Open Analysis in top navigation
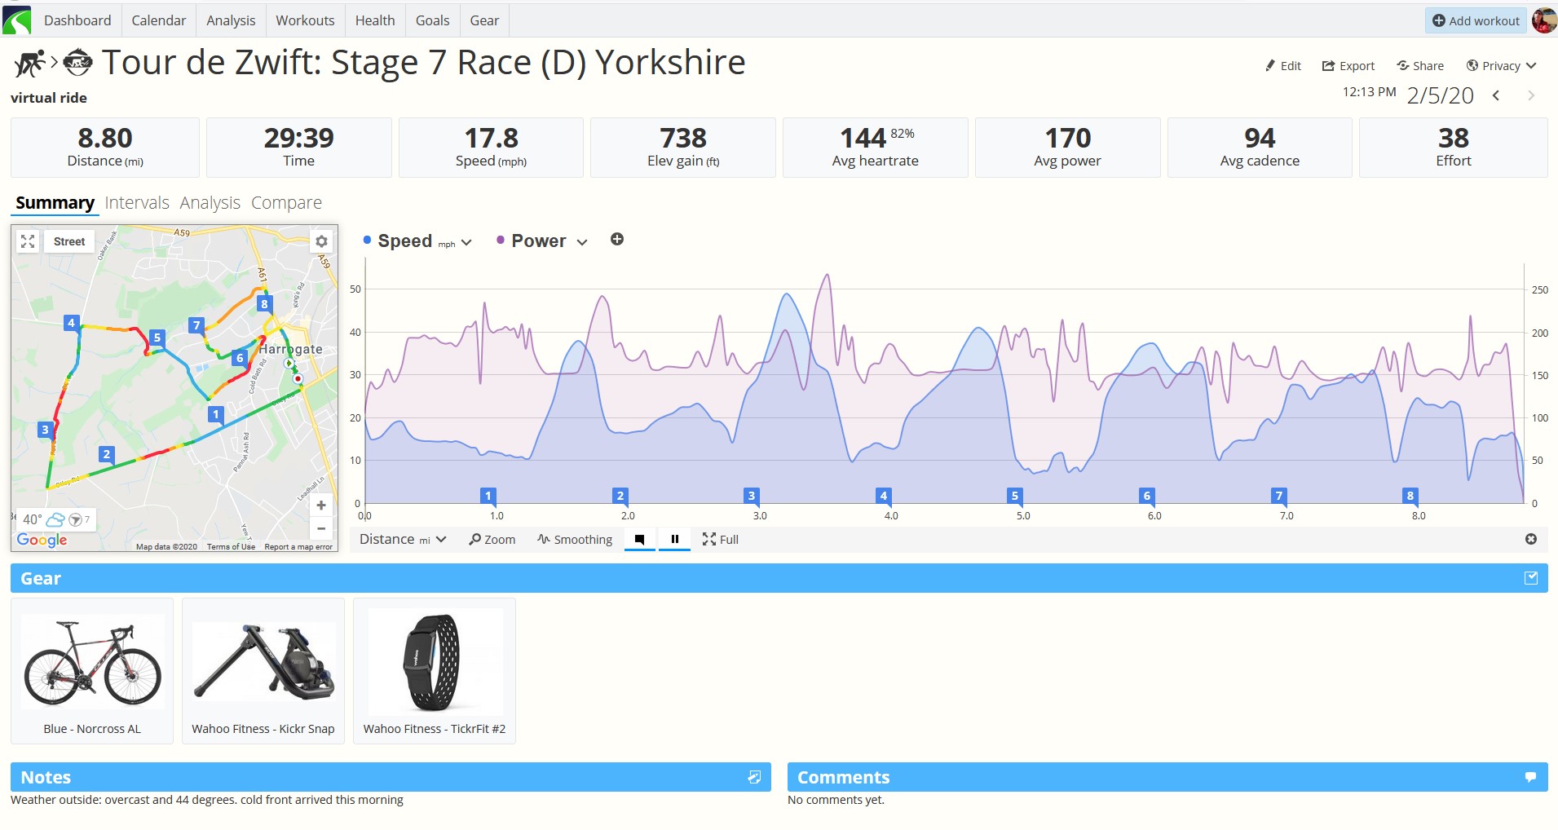This screenshot has width=1558, height=830. pos(231,20)
